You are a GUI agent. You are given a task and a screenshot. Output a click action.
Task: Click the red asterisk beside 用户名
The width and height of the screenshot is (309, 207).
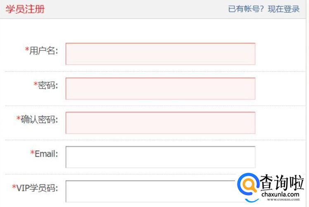coord(27,50)
